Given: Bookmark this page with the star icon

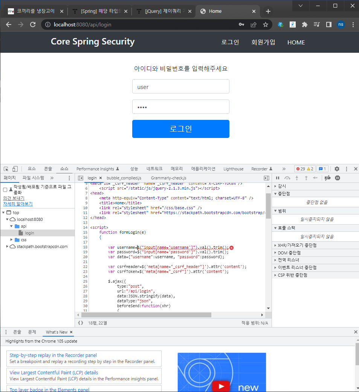Looking at the screenshot, I should pyautogui.click(x=266, y=24).
